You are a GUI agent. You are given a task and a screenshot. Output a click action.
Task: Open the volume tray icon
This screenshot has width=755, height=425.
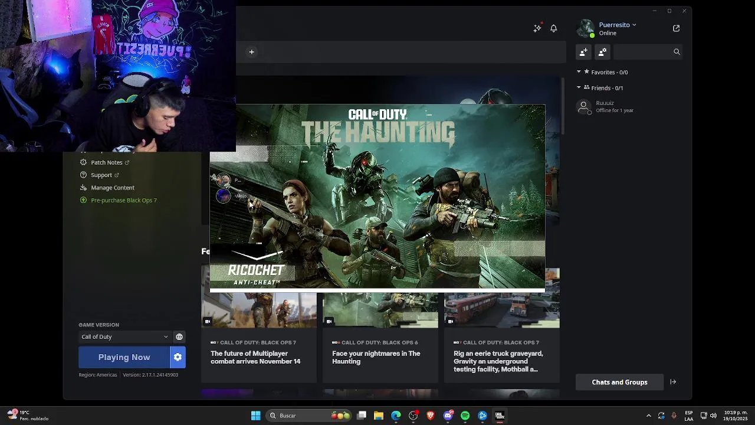[713, 416]
